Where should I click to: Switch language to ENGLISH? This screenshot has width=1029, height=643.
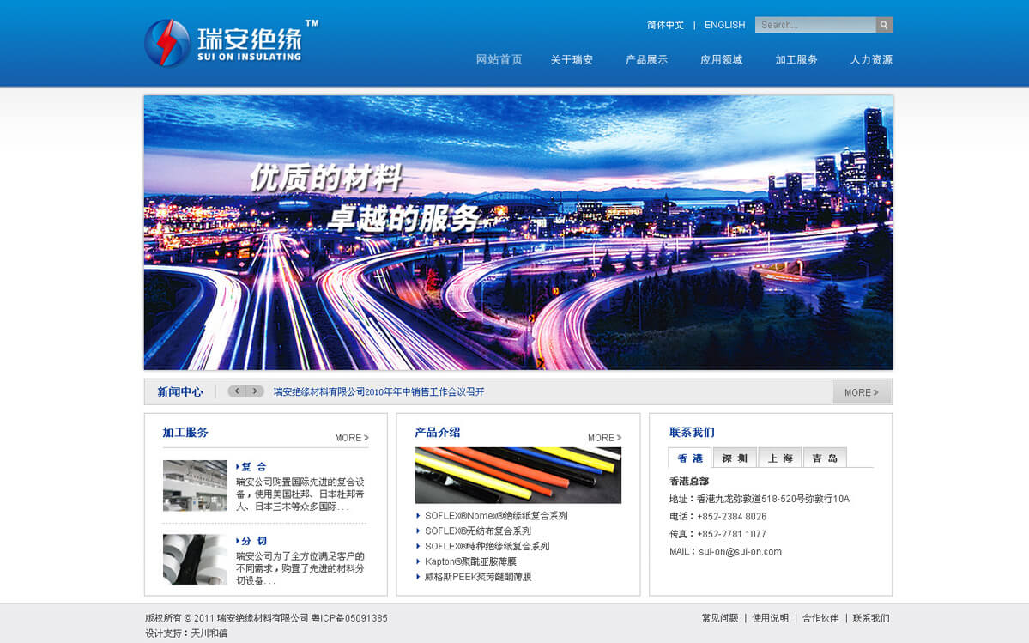pos(724,25)
